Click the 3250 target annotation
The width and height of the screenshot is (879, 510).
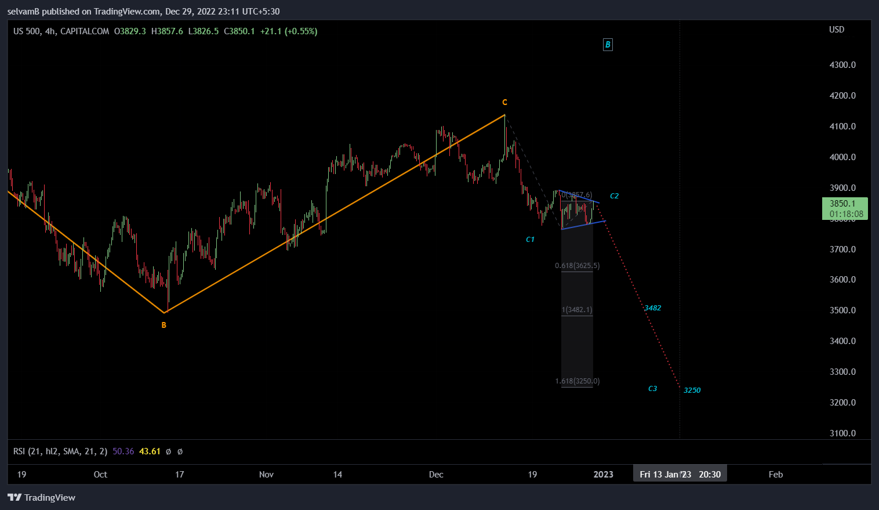(692, 390)
